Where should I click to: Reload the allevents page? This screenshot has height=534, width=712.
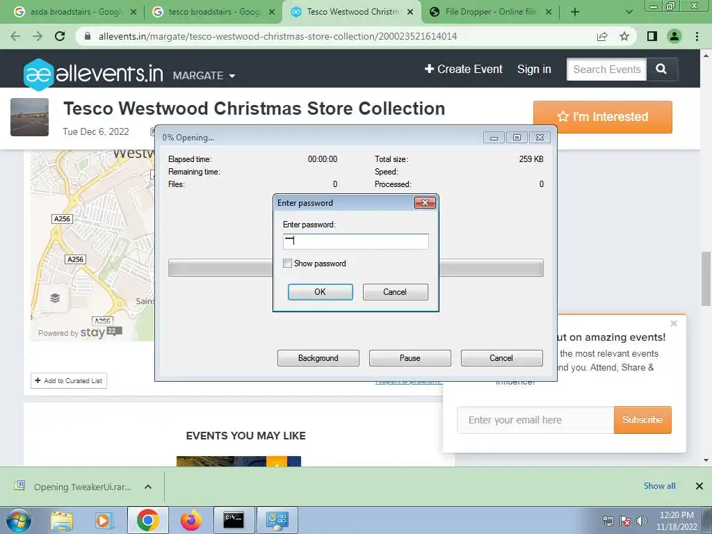pos(60,36)
